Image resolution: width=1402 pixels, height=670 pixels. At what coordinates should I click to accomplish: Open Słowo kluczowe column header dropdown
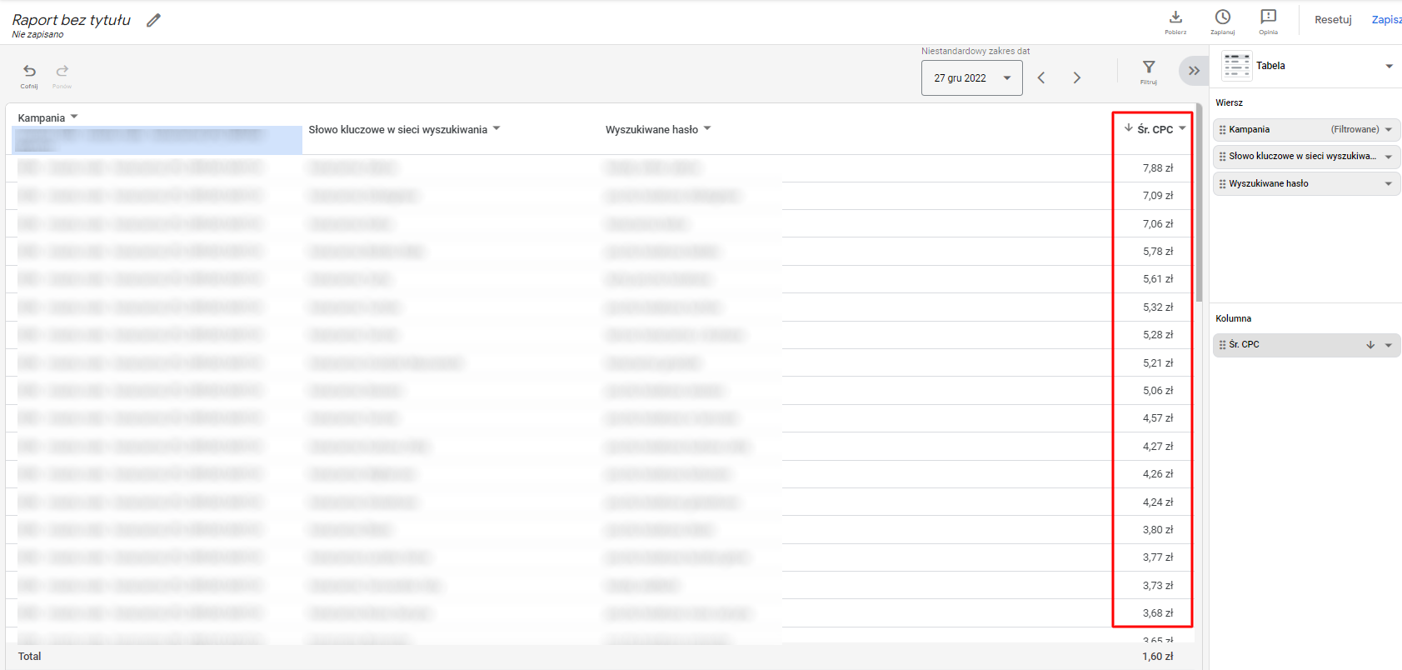click(496, 128)
